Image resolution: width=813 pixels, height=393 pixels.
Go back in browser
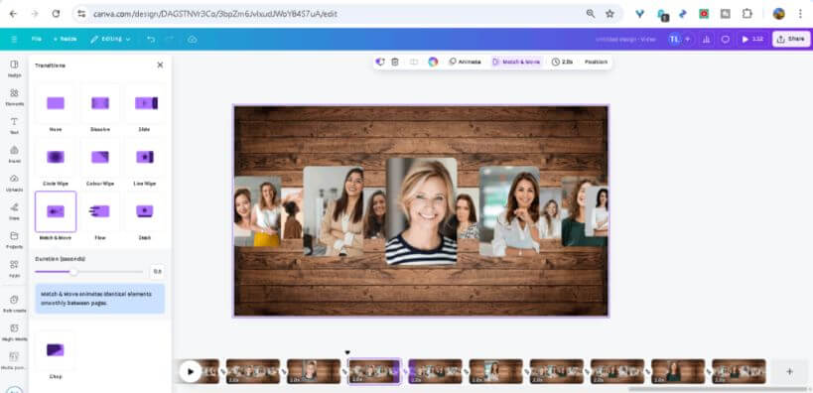13,14
